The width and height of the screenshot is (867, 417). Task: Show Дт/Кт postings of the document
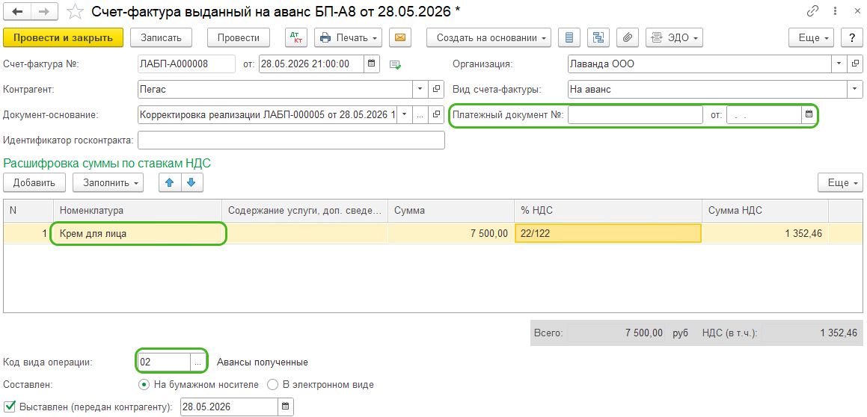[x=295, y=37]
